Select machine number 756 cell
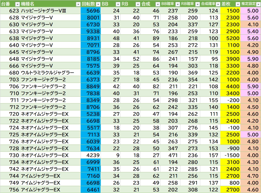 tap(10, 190)
